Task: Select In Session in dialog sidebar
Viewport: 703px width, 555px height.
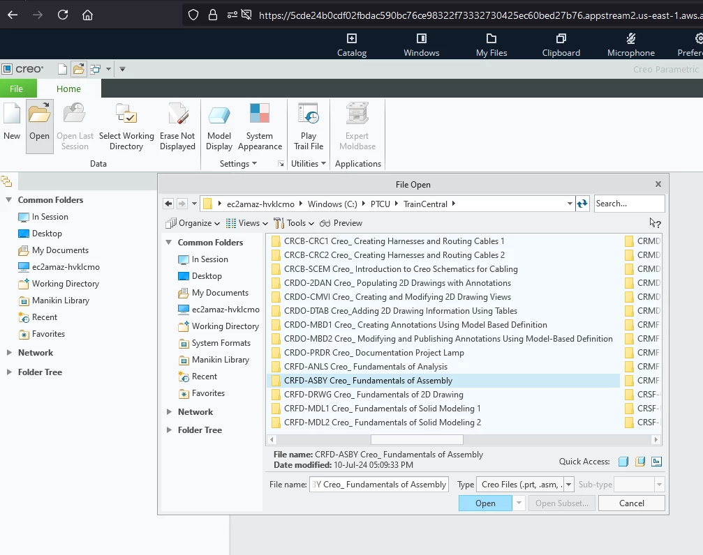Action: coord(203,259)
